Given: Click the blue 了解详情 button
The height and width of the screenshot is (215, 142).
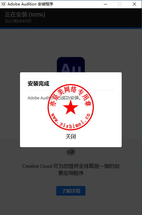Looking at the screenshot, I should (x=71, y=191).
